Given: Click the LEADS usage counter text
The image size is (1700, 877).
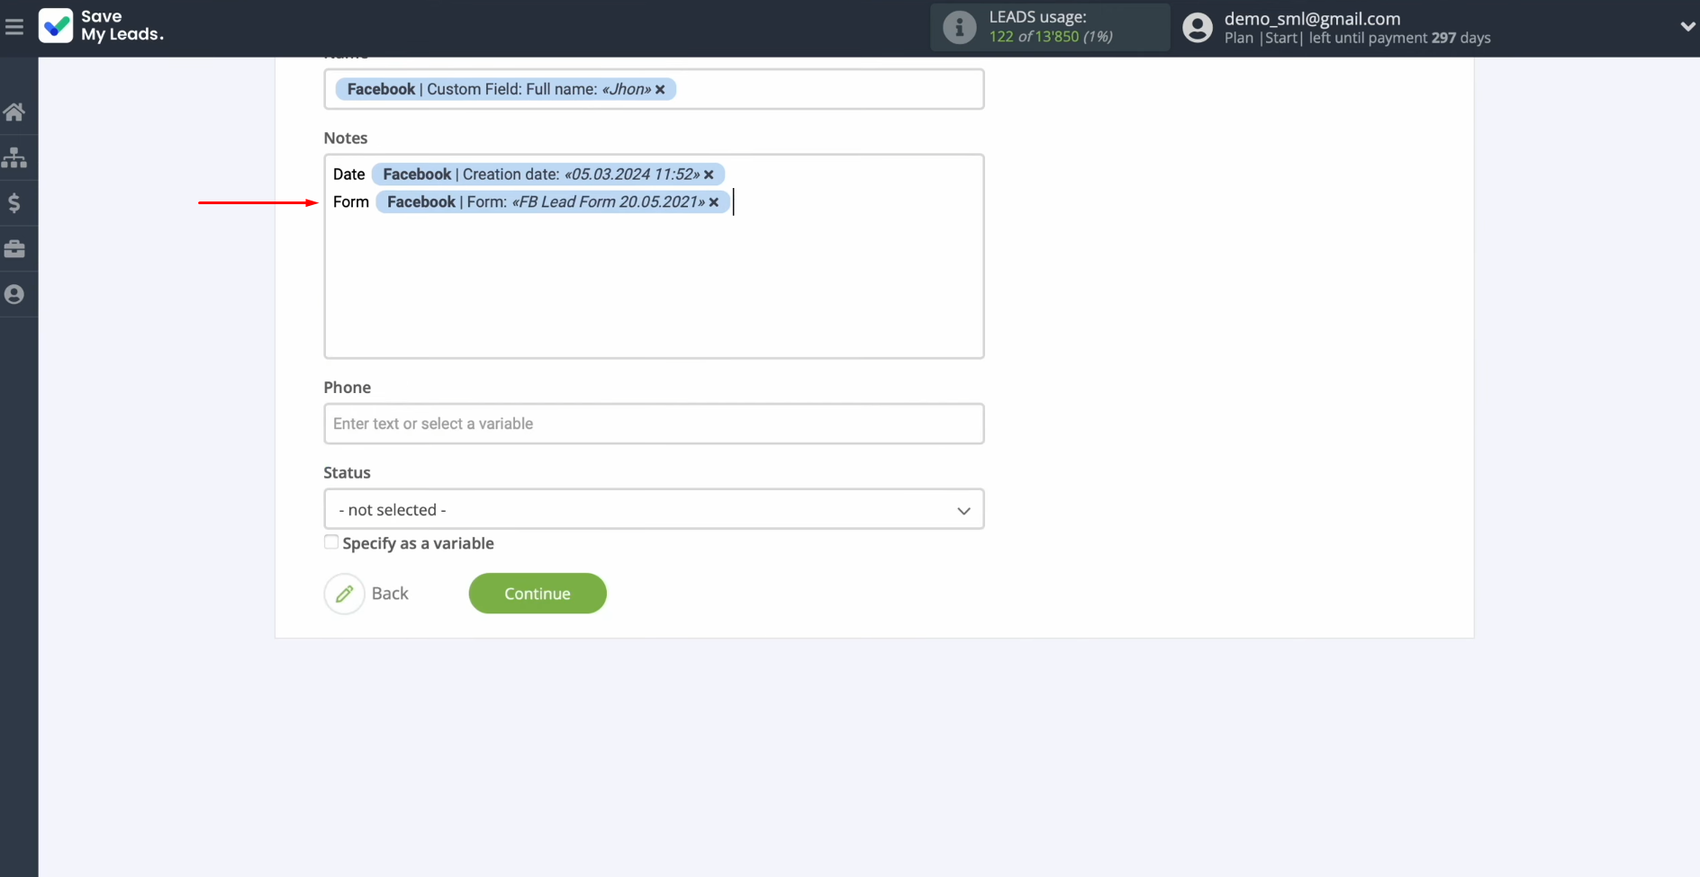Looking at the screenshot, I should pos(1051,37).
